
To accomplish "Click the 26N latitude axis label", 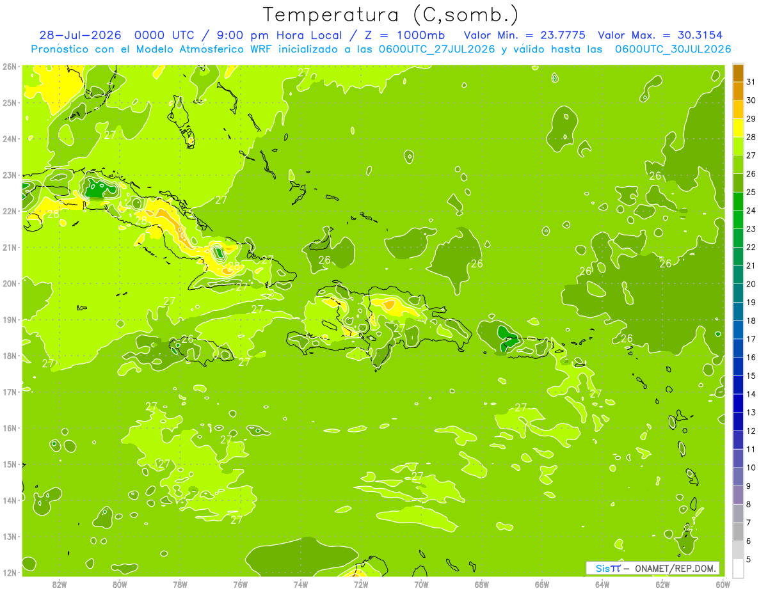I will 9,67.
